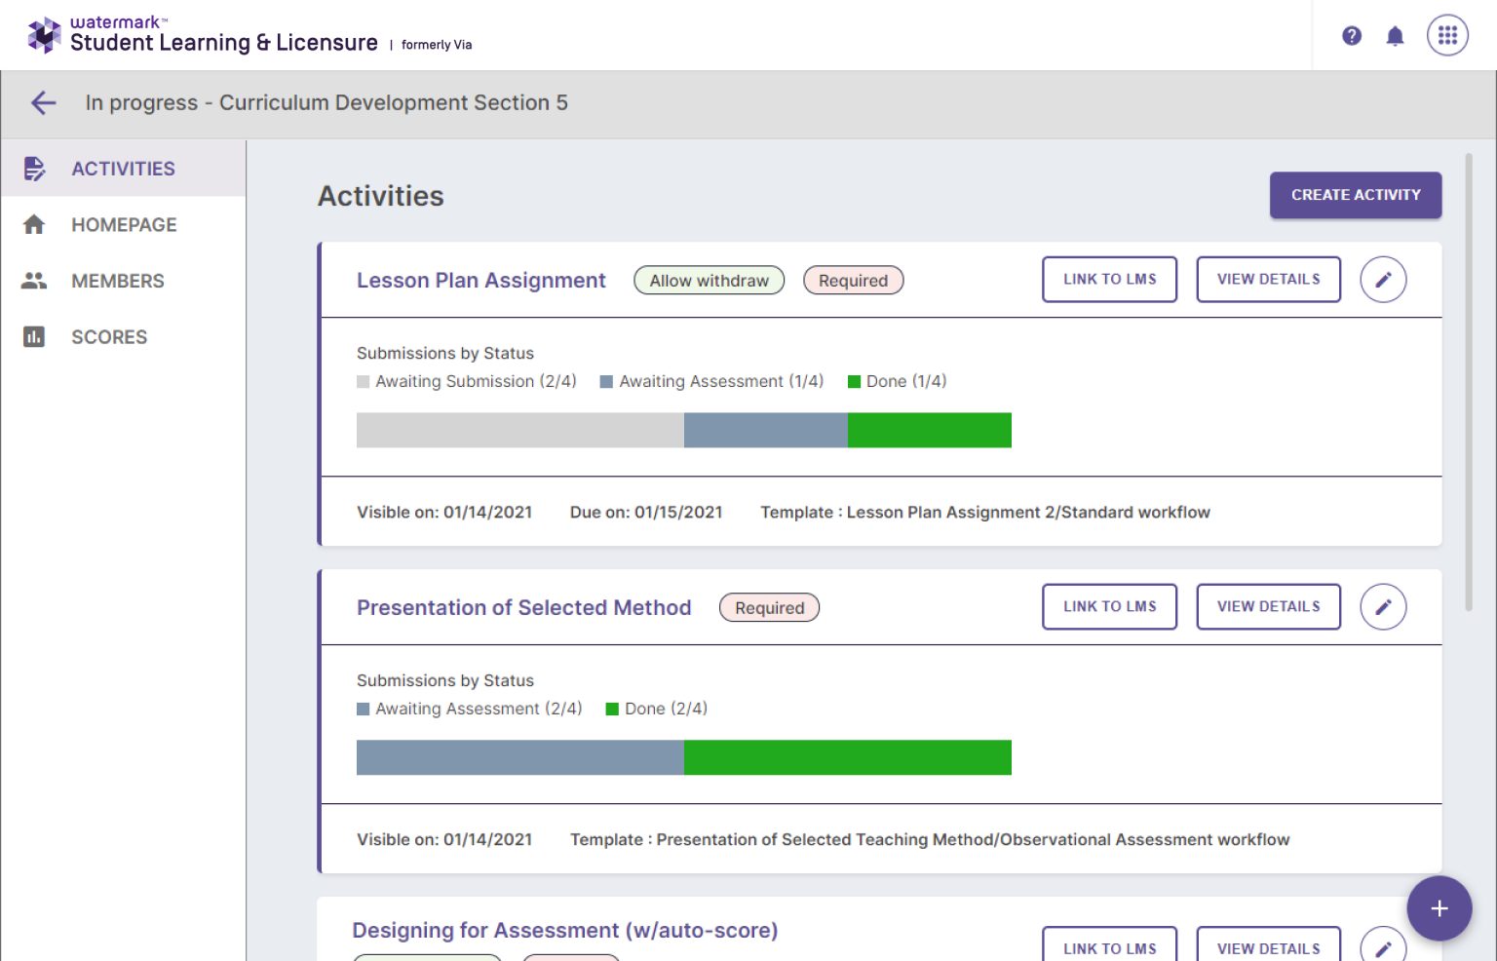Toggle Required on Lesson Plan Assignment
1497x961 pixels.
pos(854,280)
